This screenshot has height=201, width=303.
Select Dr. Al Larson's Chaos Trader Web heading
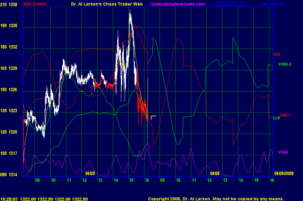click(107, 4)
